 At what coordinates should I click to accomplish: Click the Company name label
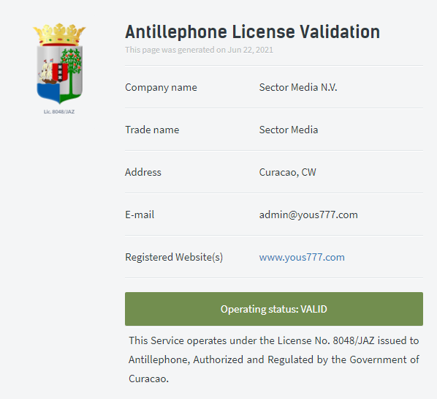coord(161,88)
